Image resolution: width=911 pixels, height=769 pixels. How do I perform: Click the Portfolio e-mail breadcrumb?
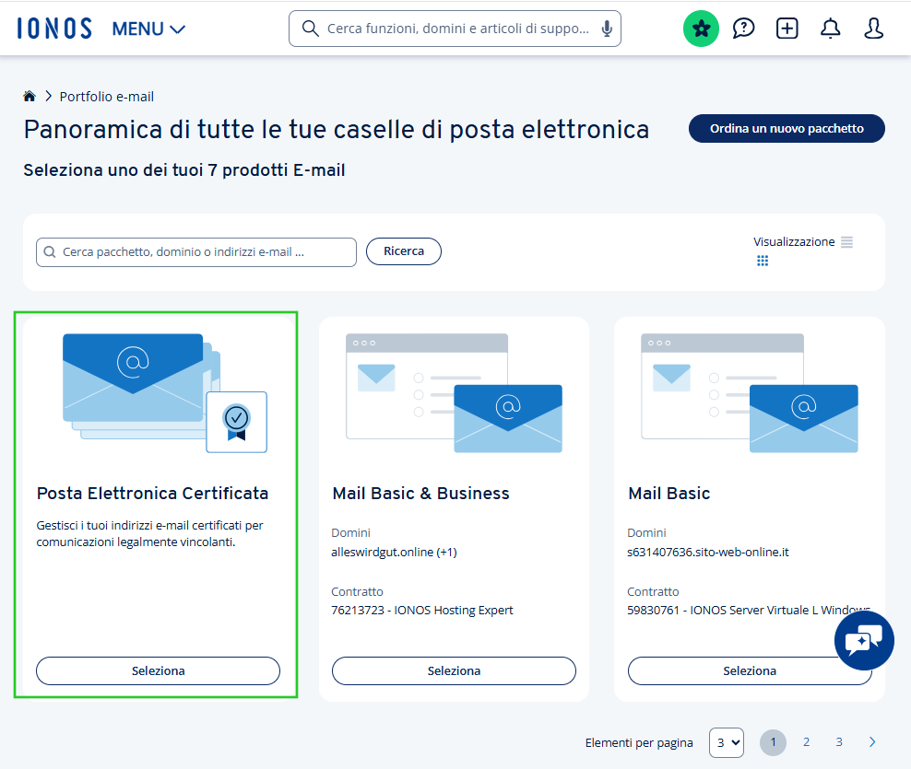pos(107,97)
